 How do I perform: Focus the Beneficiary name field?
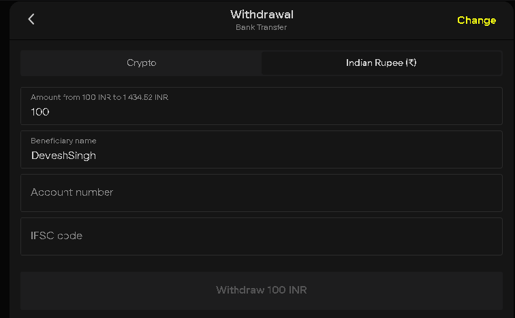261,149
